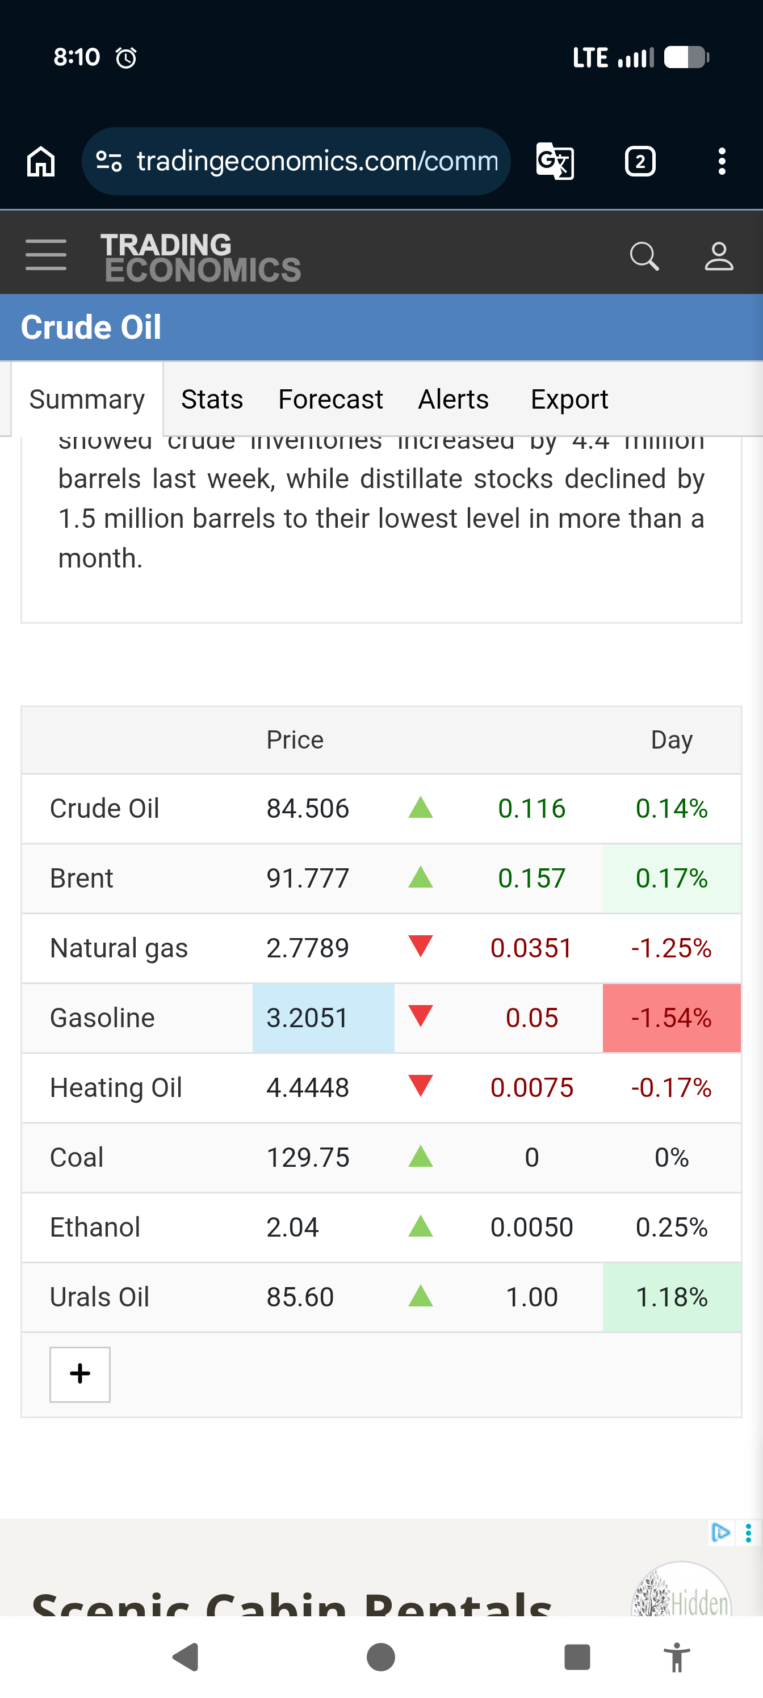Tap the site settings icon in address bar
This screenshot has height=1698, width=763.
(x=109, y=162)
